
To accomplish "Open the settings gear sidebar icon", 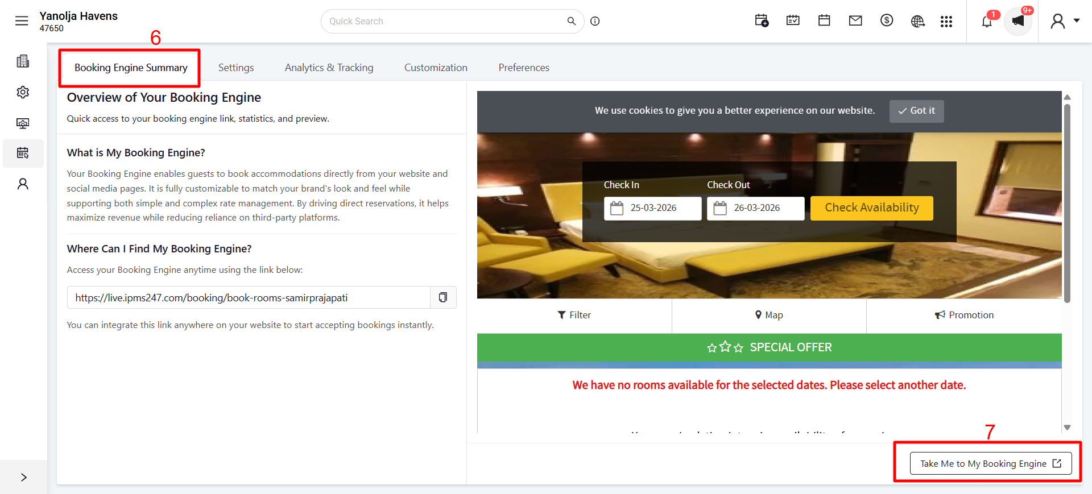I will click(x=23, y=92).
